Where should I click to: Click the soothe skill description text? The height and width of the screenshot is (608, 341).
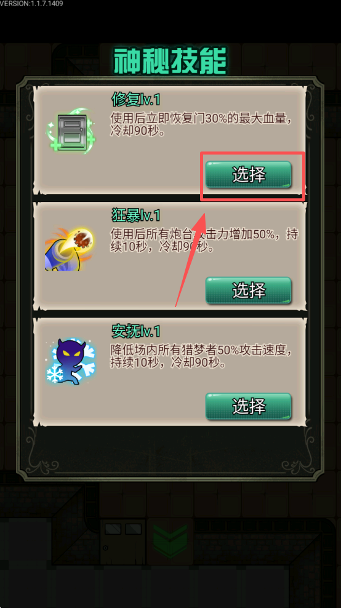pyautogui.click(x=201, y=357)
